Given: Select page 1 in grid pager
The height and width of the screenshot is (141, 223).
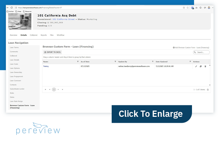Looking at the screenshot, I should (x=54, y=90).
